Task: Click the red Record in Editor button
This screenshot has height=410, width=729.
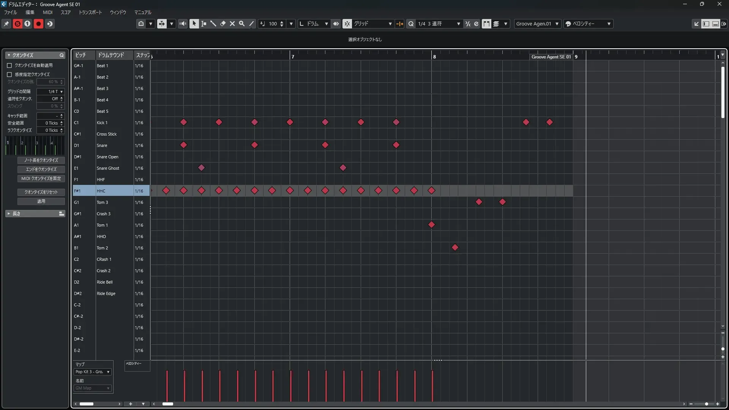Action: tap(38, 24)
